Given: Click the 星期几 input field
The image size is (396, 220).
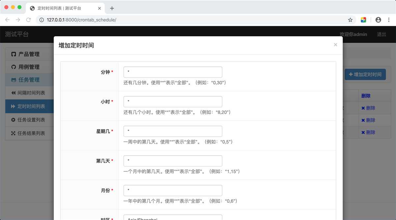Looking at the screenshot, I should (x=173, y=131).
